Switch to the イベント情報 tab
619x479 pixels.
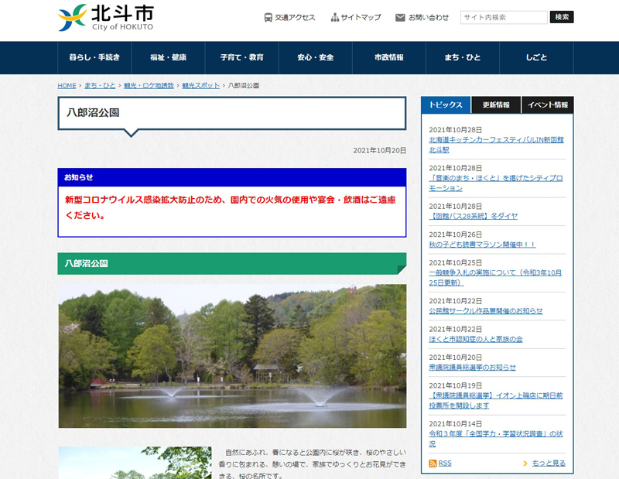pyautogui.click(x=548, y=105)
